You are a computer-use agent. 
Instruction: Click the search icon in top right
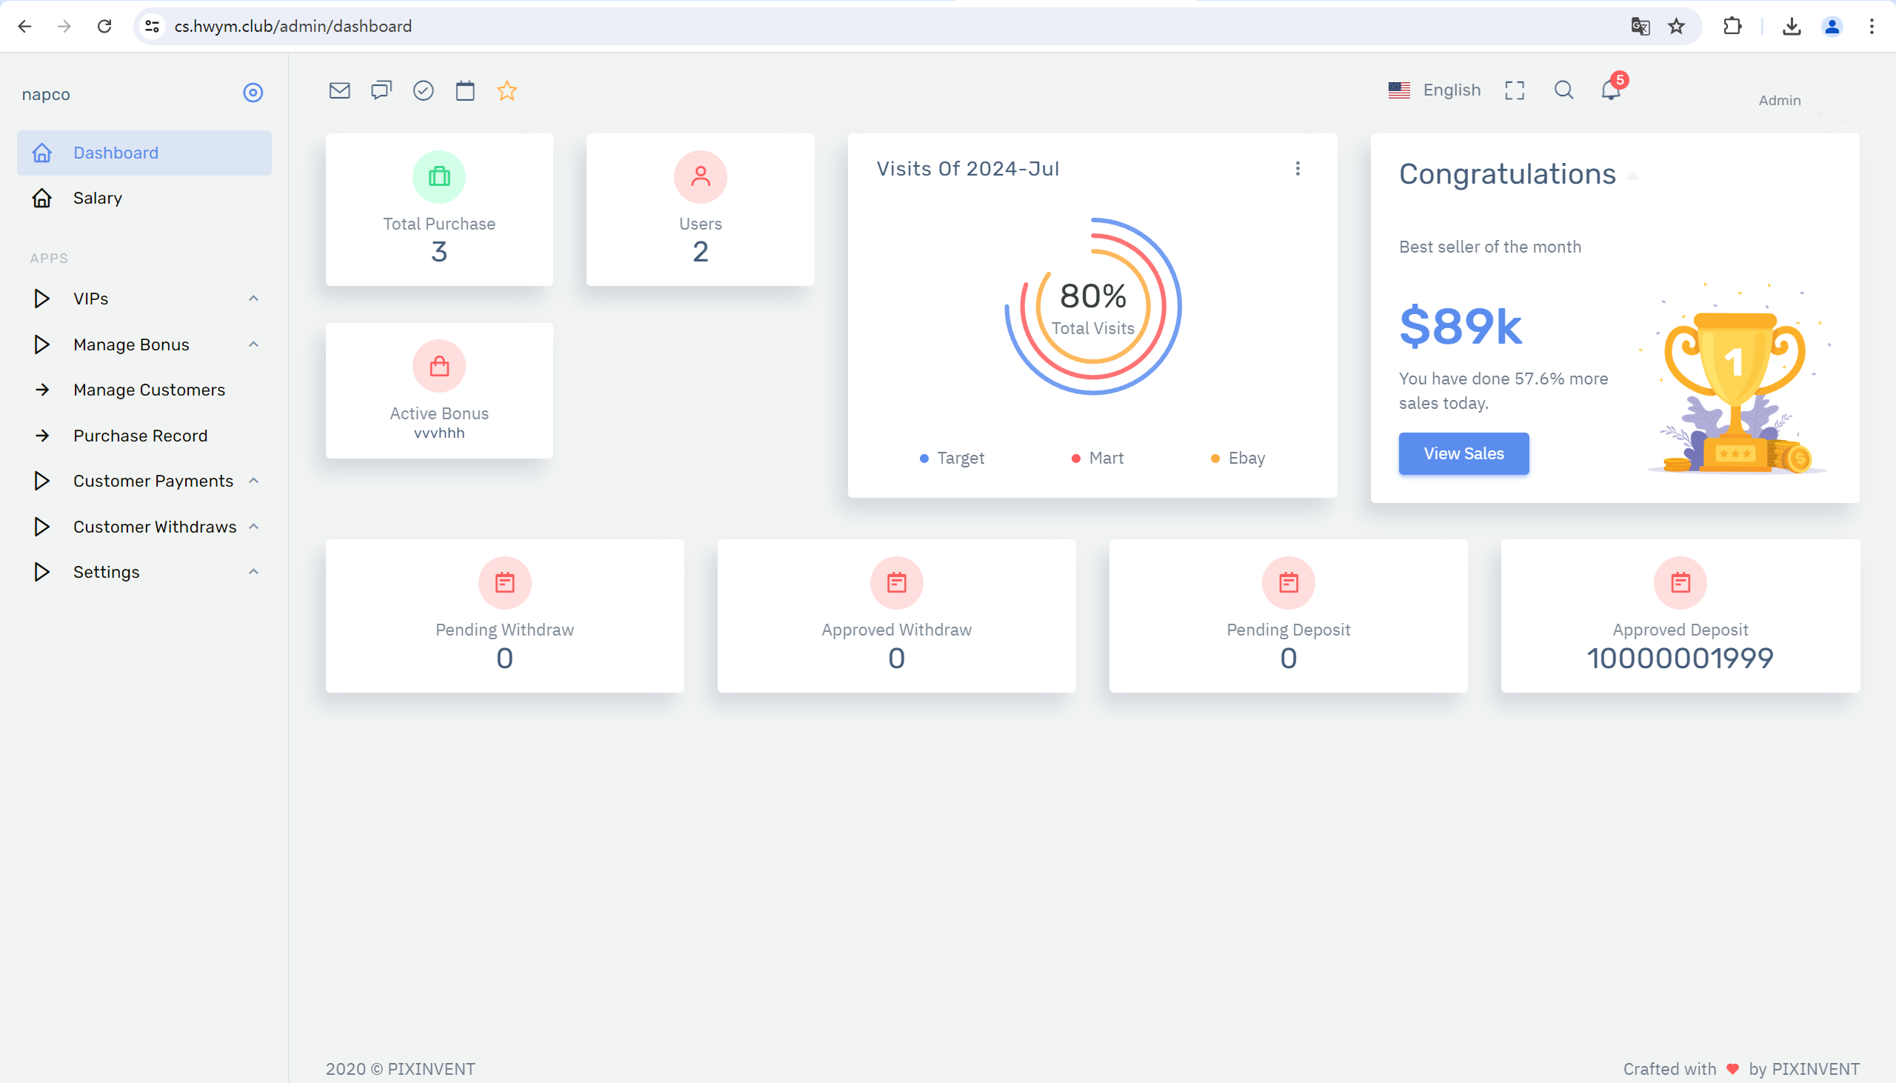click(x=1563, y=90)
